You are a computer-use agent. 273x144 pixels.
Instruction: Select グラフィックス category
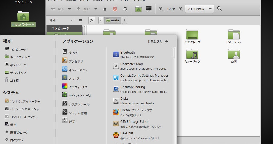tap(75, 86)
